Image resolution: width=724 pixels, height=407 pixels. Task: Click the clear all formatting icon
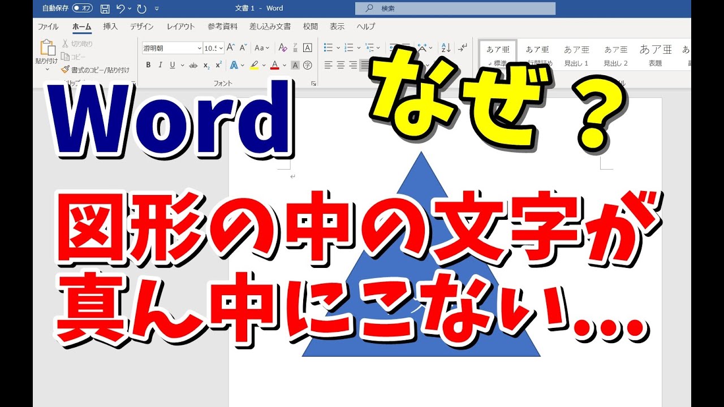[282, 48]
